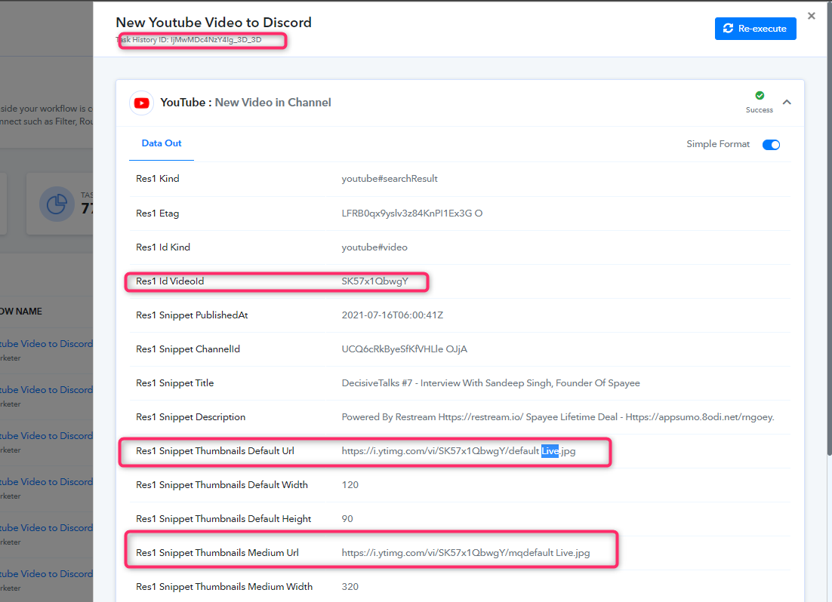Select the Task History ID text
The image size is (832, 602).
point(188,40)
